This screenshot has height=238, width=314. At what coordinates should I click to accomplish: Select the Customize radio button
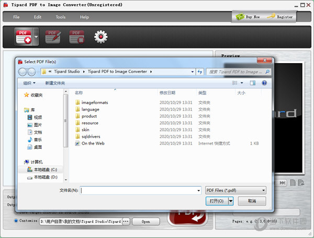pos(16,221)
